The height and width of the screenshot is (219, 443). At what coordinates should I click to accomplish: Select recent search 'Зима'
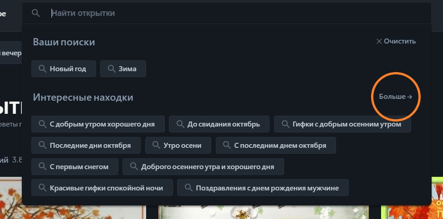(123, 68)
